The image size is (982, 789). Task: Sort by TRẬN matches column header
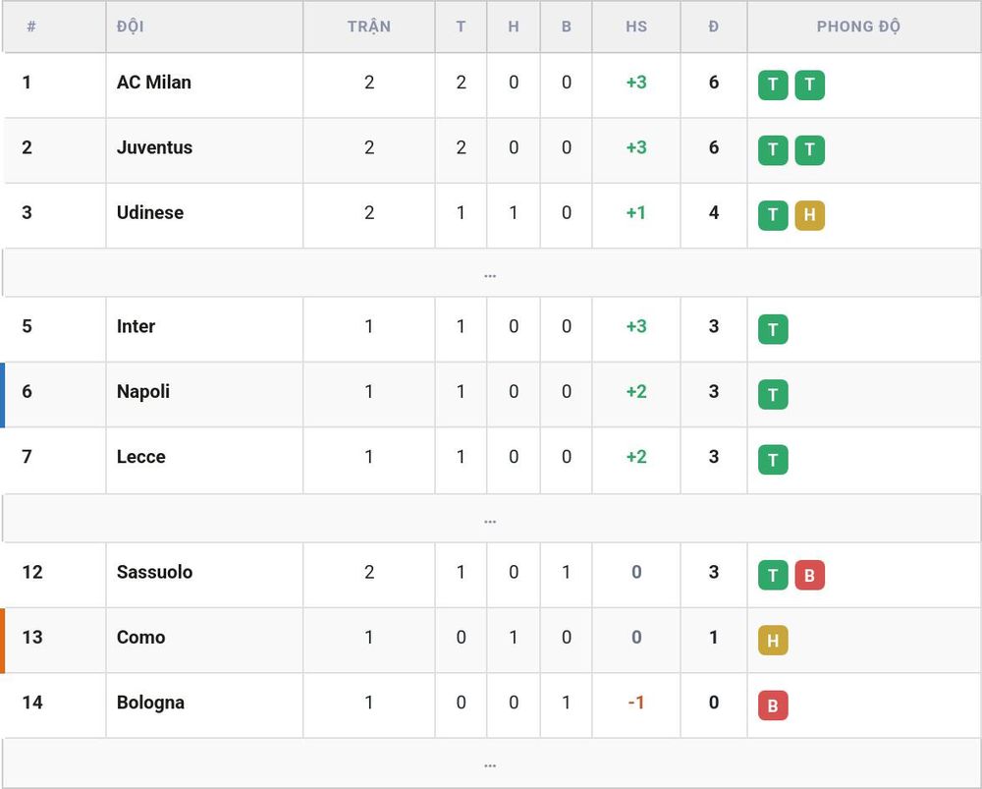(x=369, y=27)
